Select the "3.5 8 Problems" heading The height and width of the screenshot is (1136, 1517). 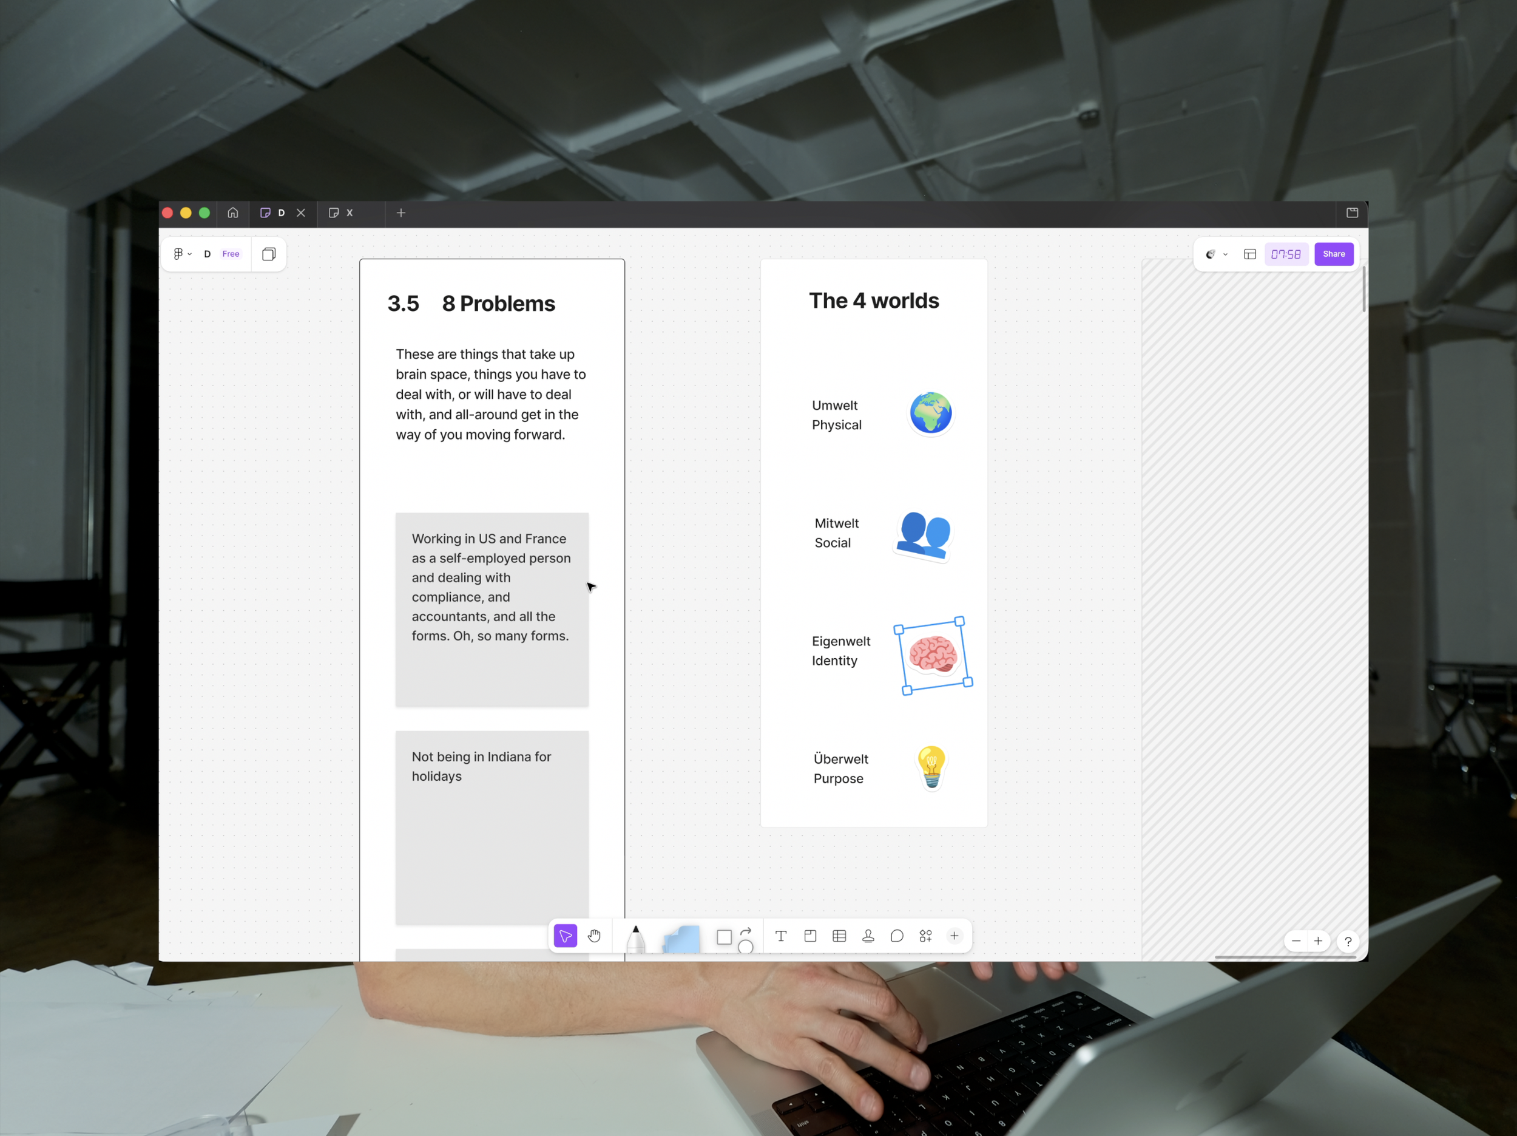click(471, 304)
